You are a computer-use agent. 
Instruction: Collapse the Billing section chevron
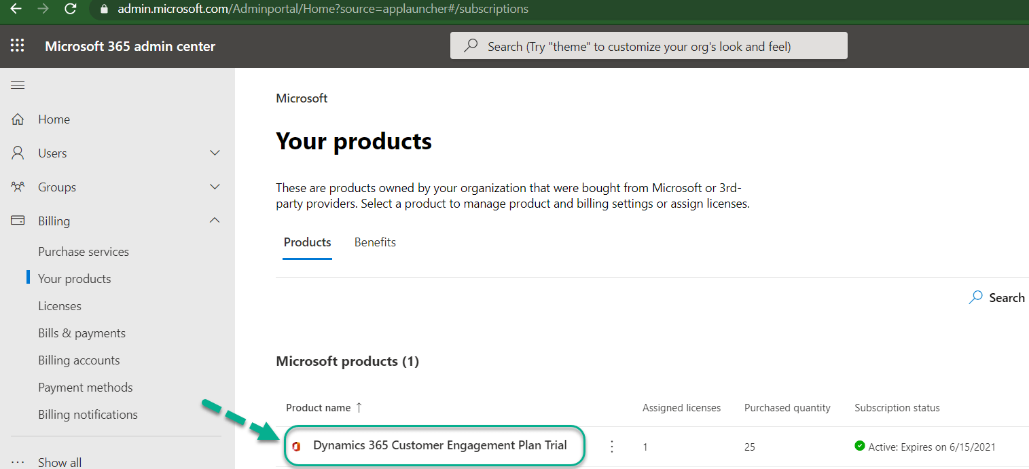215,221
